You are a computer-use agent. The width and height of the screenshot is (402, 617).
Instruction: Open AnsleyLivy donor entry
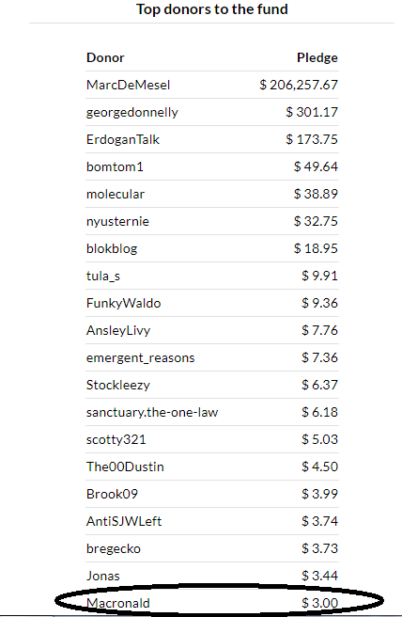click(118, 330)
